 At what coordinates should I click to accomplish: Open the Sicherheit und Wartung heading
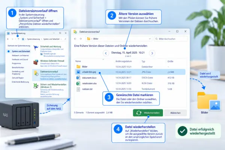51,46
